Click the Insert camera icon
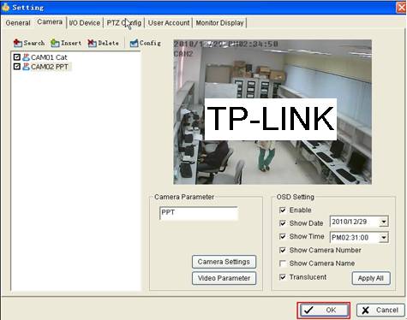The height and width of the screenshot is (320, 407). pyautogui.click(x=55, y=43)
